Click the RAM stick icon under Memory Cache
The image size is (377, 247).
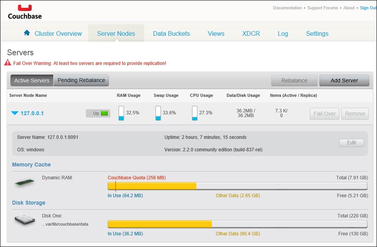coord(25,182)
